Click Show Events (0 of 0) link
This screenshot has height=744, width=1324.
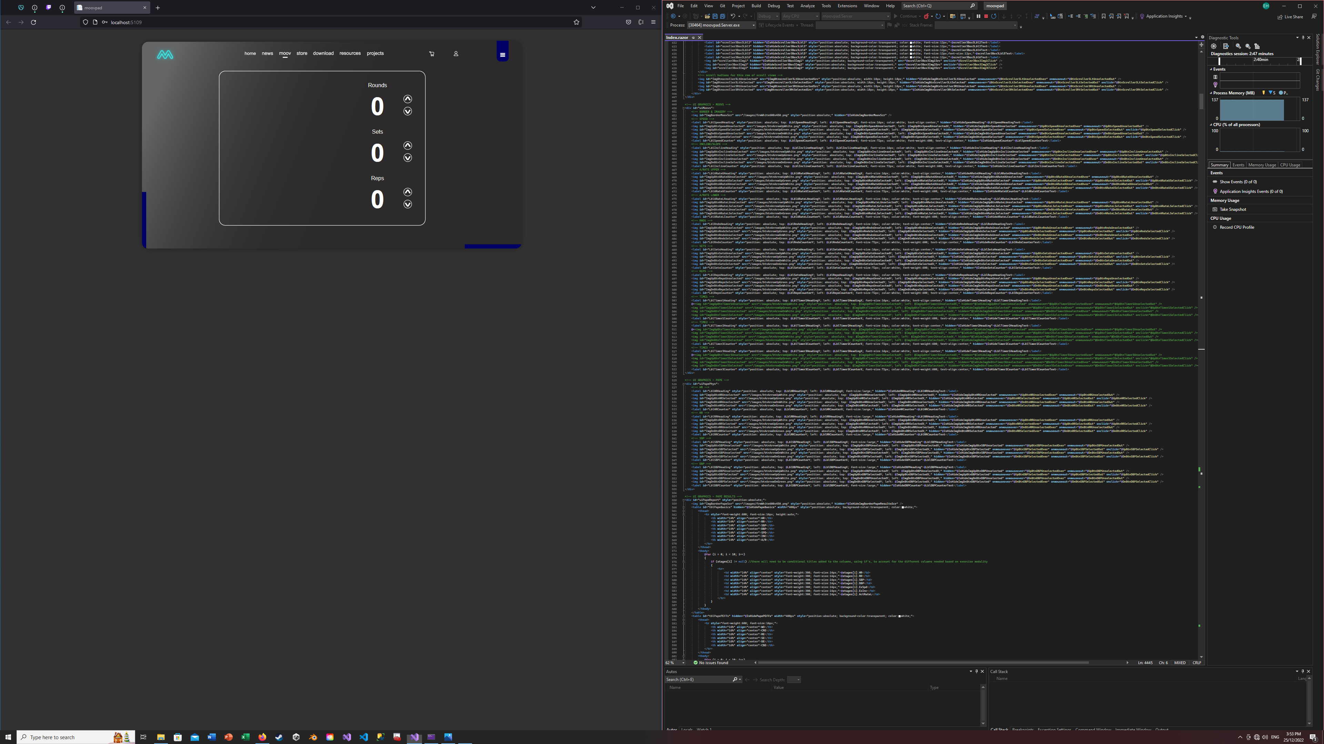[x=1238, y=182]
